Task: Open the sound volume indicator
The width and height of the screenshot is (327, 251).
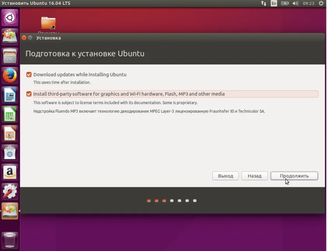Action: pos(296,3)
